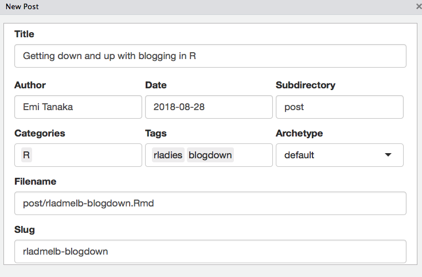The image size is (422, 277).
Task: Click empty space in the Tags box
Action: [x=252, y=155]
